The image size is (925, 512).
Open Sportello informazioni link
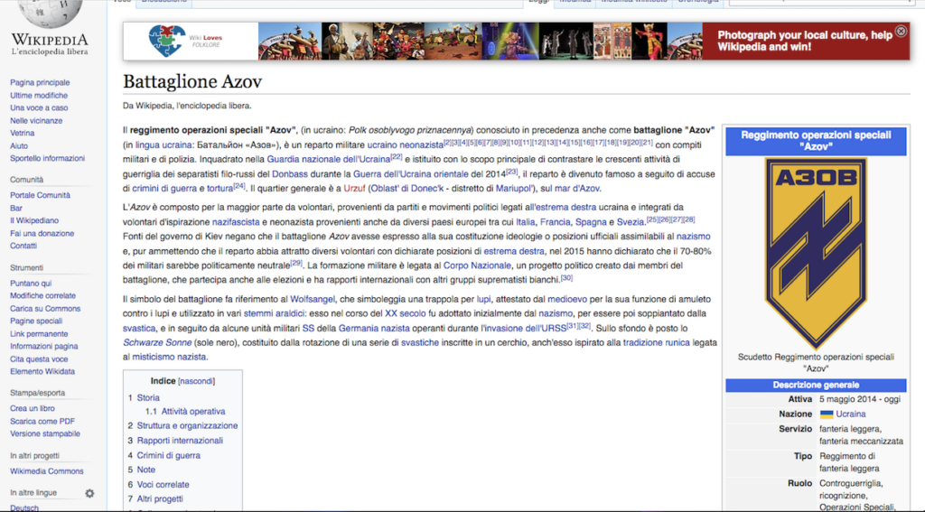coord(47,159)
